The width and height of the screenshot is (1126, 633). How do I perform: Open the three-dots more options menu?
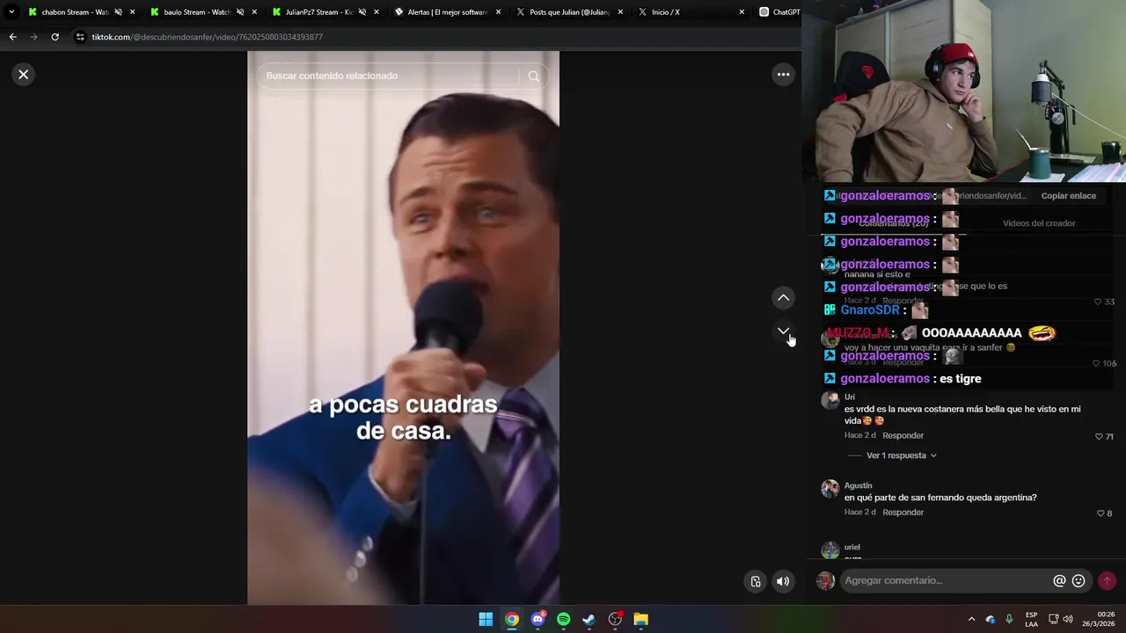pyautogui.click(x=783, y=75)
